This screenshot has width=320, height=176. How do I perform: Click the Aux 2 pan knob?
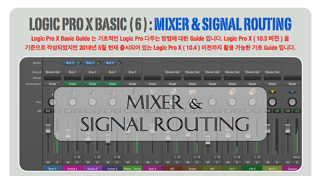pyautogui.click(x=272, y=102)
